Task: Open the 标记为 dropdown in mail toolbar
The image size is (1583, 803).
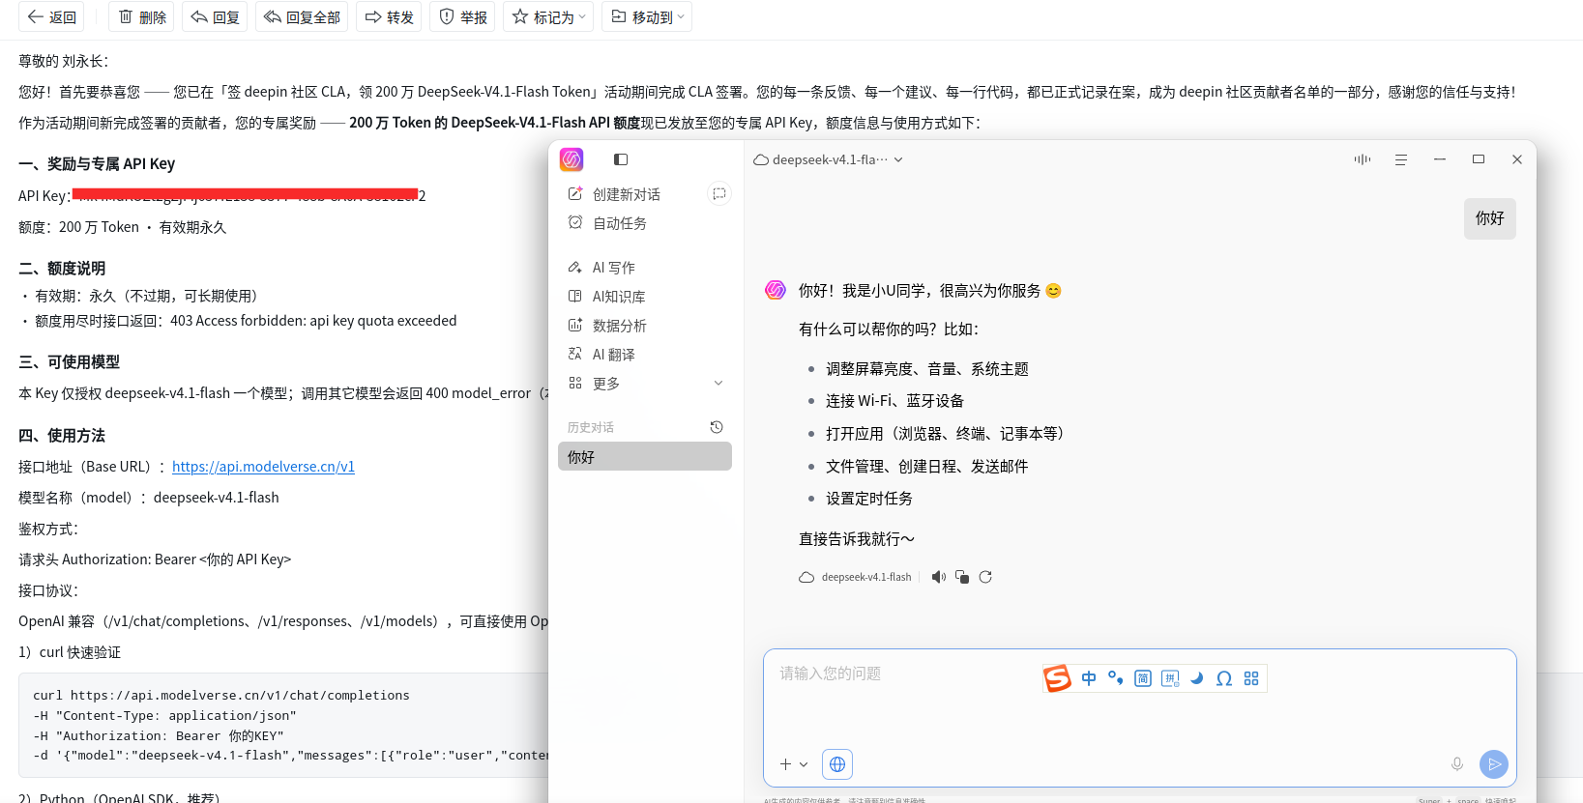Action: pyautogui.click(x=549, y=17)
